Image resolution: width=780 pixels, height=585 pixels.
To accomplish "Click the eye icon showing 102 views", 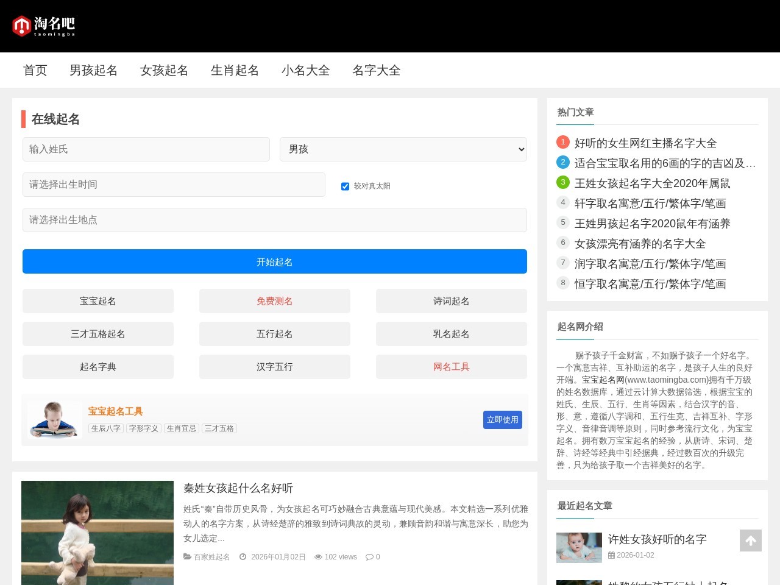I will click(318, 556).
